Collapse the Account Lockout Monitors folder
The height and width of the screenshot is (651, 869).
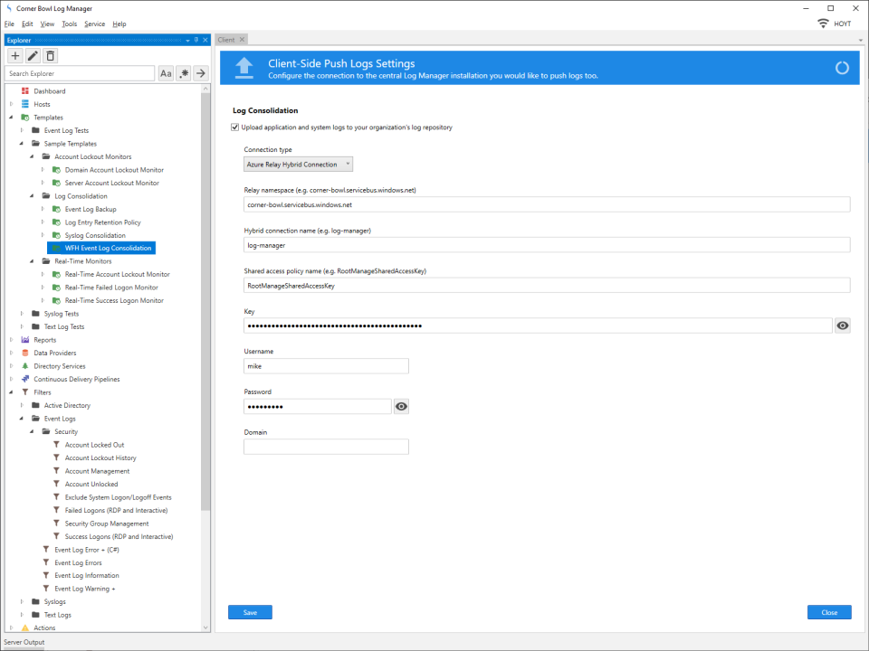click(33, 156)
